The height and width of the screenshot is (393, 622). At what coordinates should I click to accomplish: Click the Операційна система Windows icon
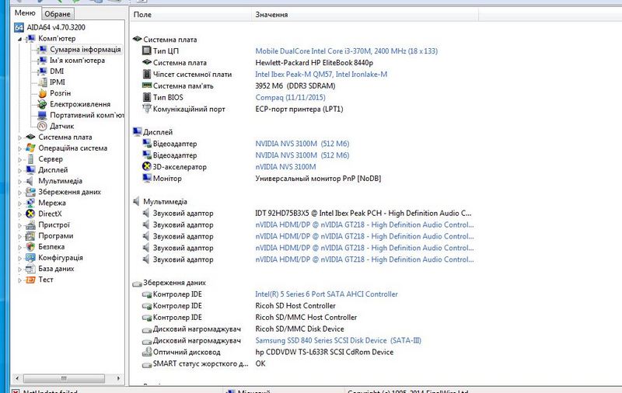pos(30,148)
